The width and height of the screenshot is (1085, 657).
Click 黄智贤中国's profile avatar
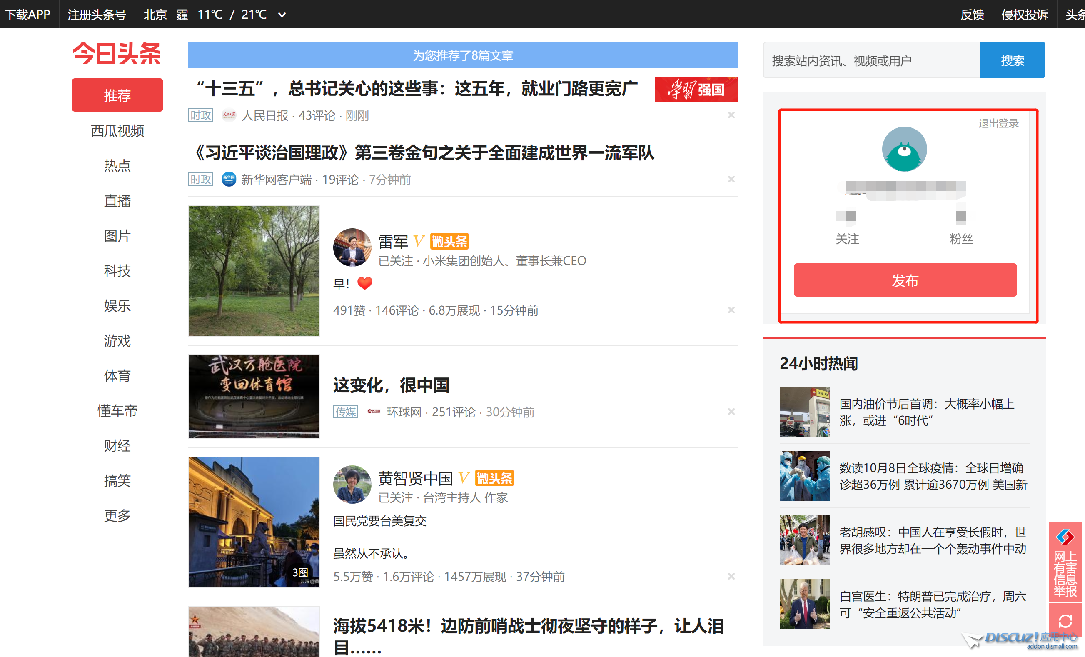pyautogui.click(x=352, y=485)
